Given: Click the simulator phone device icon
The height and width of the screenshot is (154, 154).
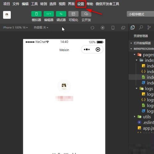Looking at the screenshot, I should tap(113, 28).
